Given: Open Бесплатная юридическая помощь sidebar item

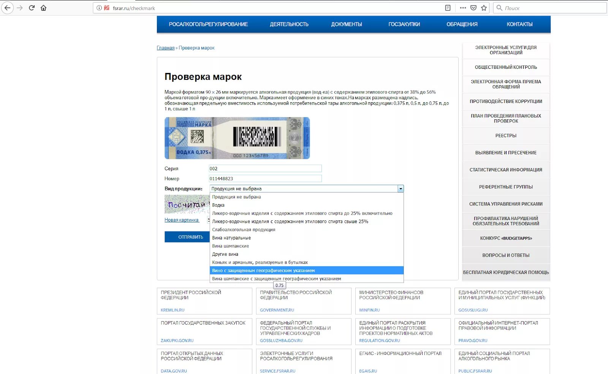Looking at the screenshot, I should click(x=506, y=273).
